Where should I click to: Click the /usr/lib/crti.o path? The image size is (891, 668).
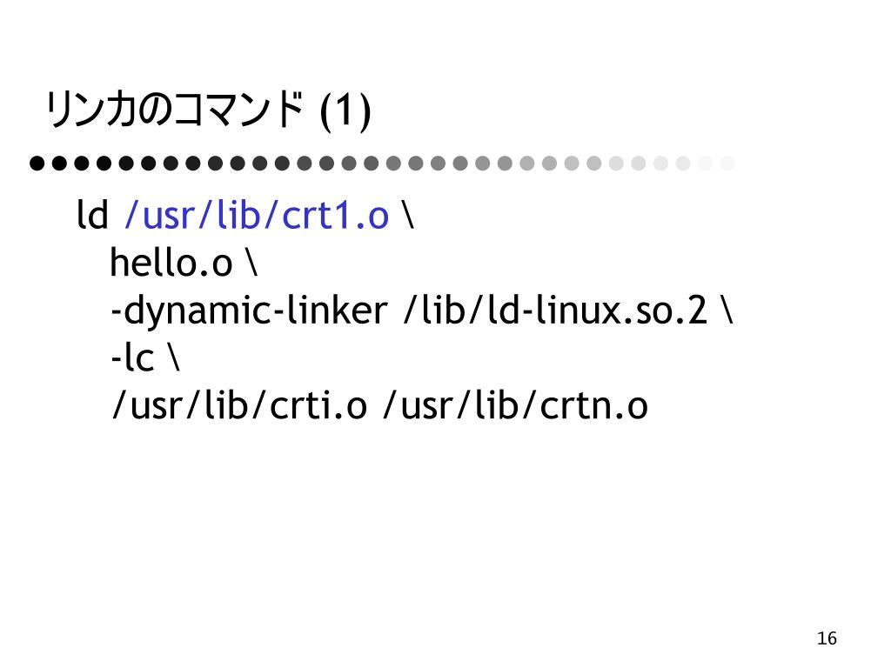pyautogui.click(x=239, y=405)
